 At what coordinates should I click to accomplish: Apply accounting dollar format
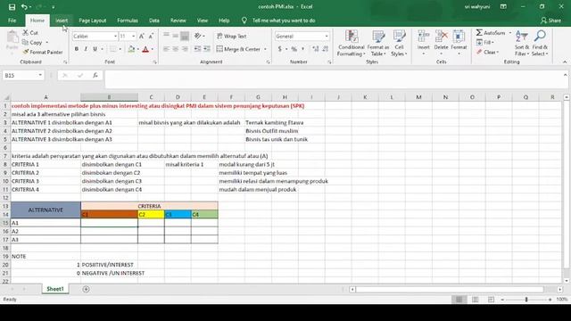(279, 49)
